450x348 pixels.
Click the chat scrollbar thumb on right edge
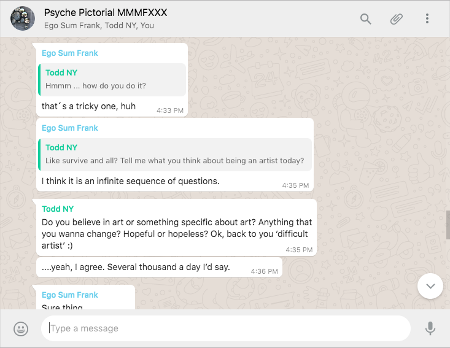pos(448,225)
